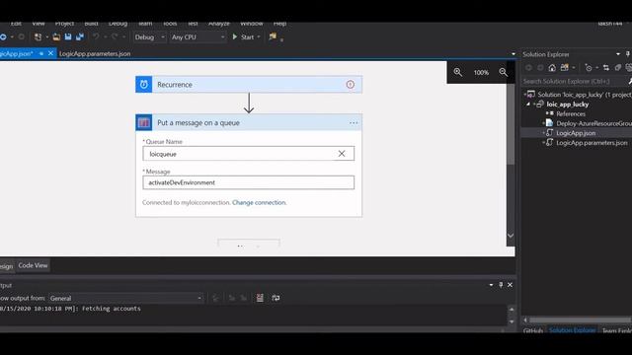The height and width of the screenshot is (355, 632).
Task: Select LogicApp.parameters.json in Solution Explorer
Action: (592, 143)
